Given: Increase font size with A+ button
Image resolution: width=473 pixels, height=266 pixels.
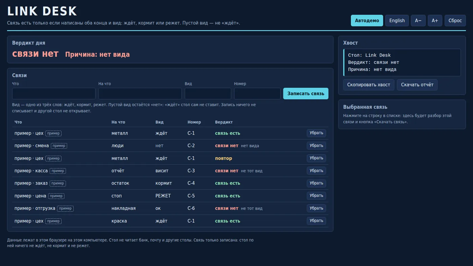Looking at the screenshot, I should pyautogui.click(x=435, y=21).
